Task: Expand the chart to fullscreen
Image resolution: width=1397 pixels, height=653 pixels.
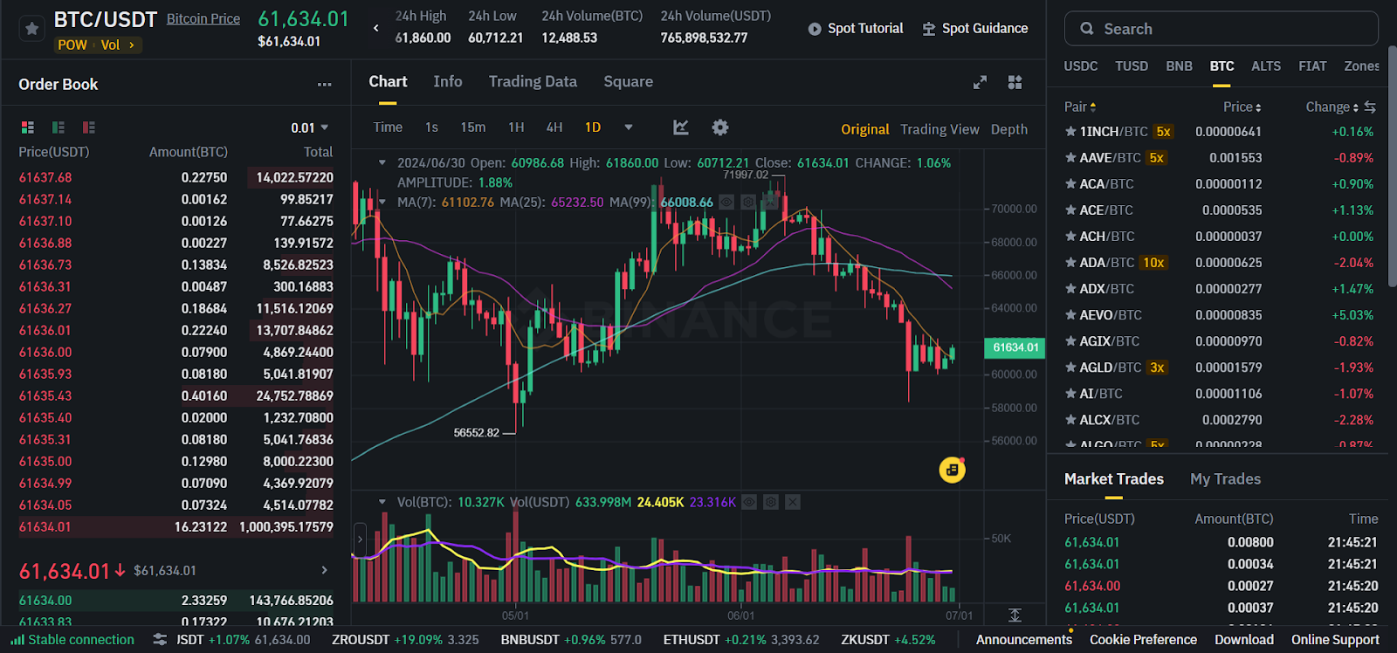Action: (x=980, y=82)
